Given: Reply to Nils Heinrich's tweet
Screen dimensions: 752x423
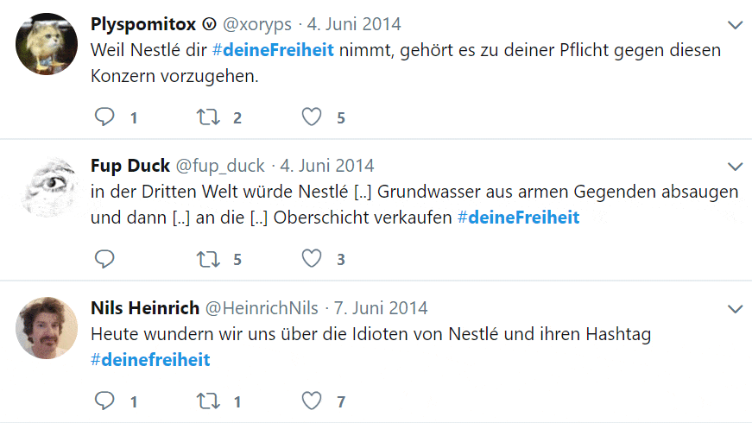Looking at the screenshot, I should click(x=104, y=401).
